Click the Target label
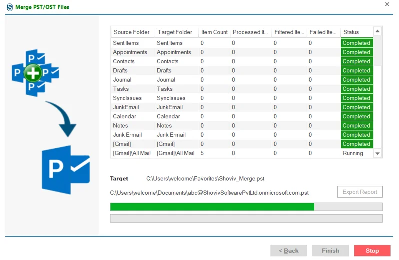The width and height of the screenshot is (399, 260). point(119,179)
